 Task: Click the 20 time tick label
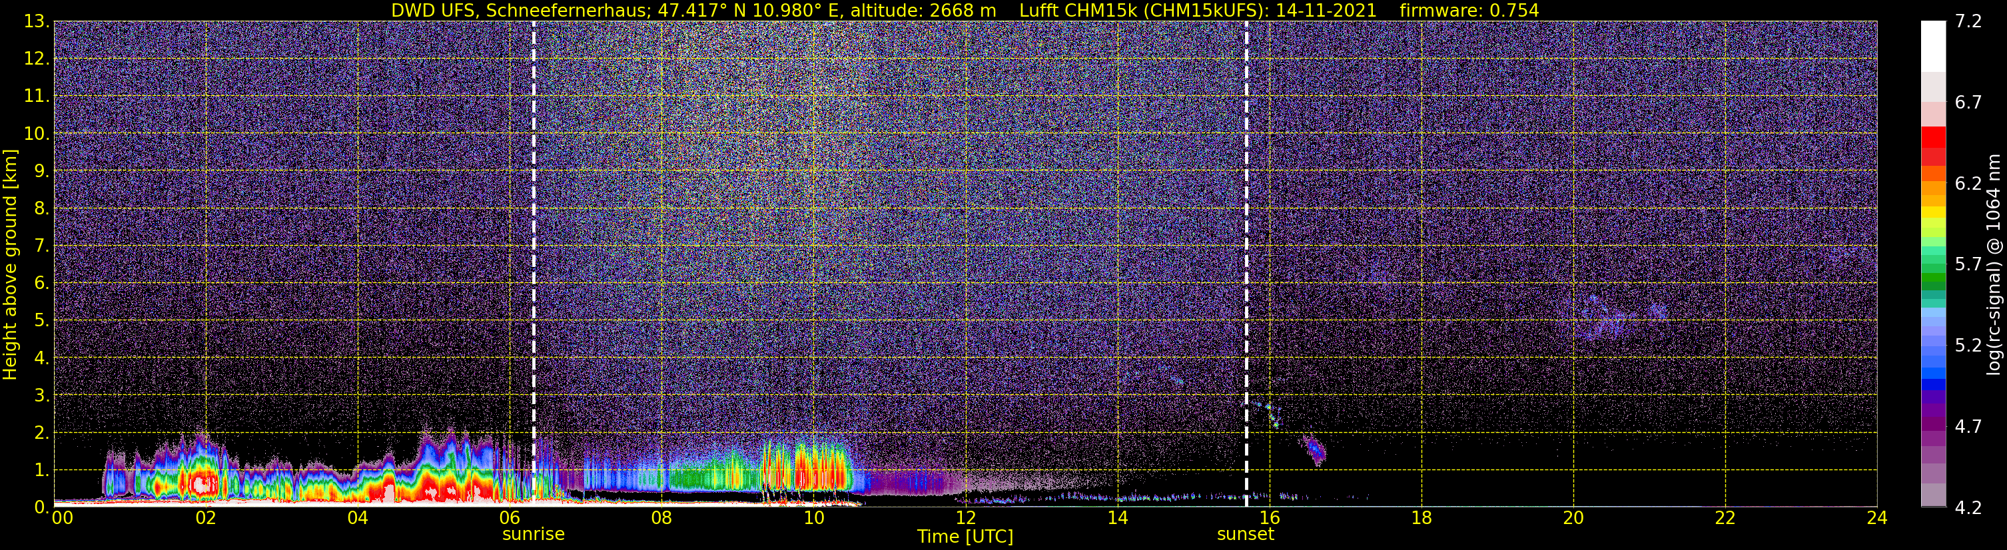point(1573,518)
